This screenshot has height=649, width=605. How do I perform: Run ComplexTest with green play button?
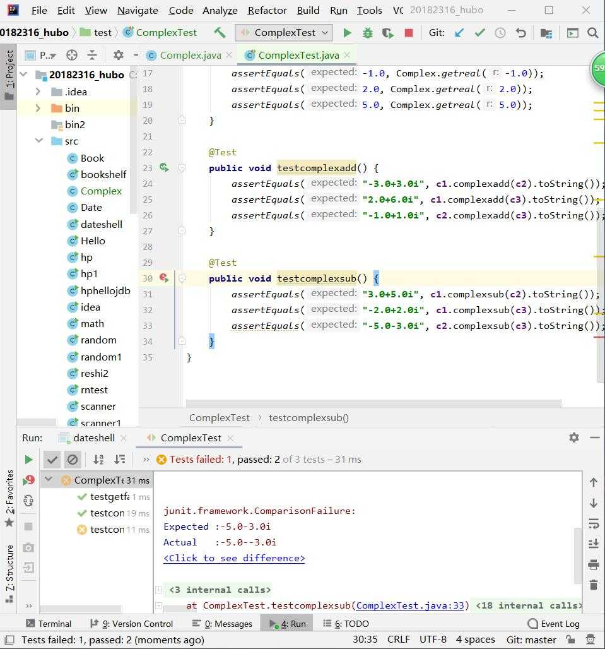pyautogui.click(x=347, y=33)
